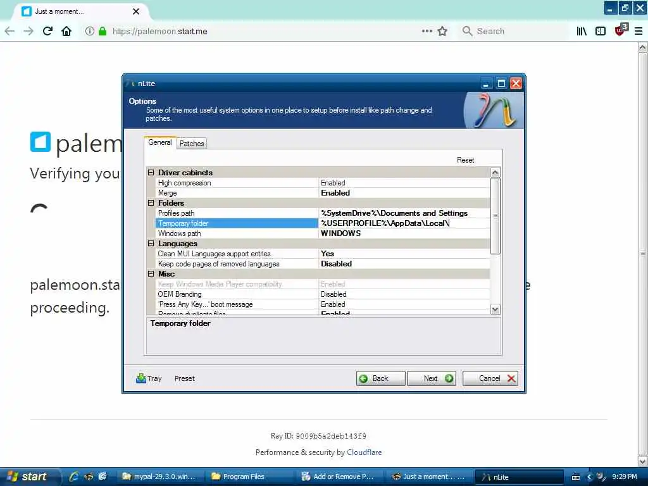Viewport: 648px width, 486px height.
Task: Bookmark this page with star icon
Action: (x=442, y=31)
